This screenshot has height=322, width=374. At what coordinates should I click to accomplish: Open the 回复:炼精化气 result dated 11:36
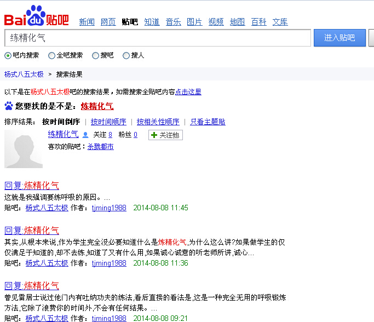point(32,231)
